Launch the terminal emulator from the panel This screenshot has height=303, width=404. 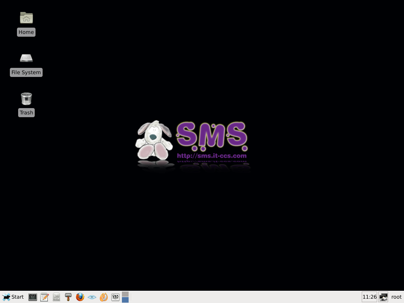coord(33,297)
